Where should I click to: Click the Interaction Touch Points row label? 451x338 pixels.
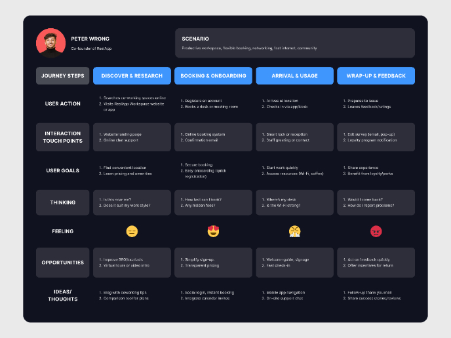click(x=62, y=138)
